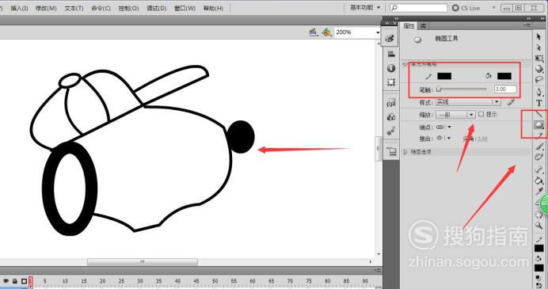The image size is (548, 289).
Task: Toggle the layer lock icon in timeline
Action: click(x=15, y=281)
